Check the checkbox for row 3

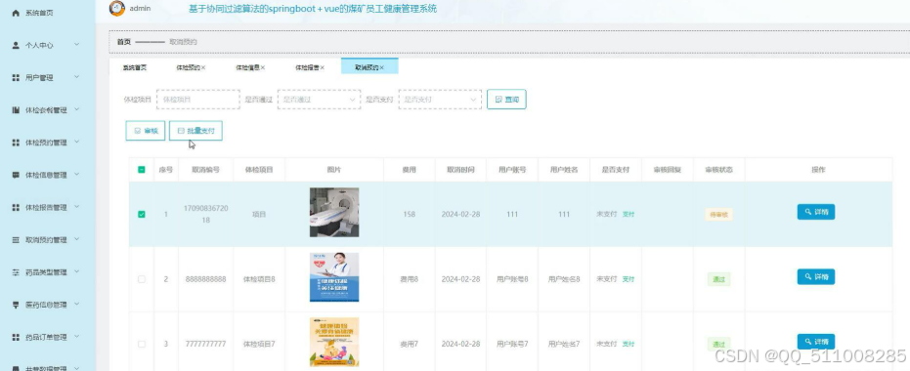click(x=142, y=344)
